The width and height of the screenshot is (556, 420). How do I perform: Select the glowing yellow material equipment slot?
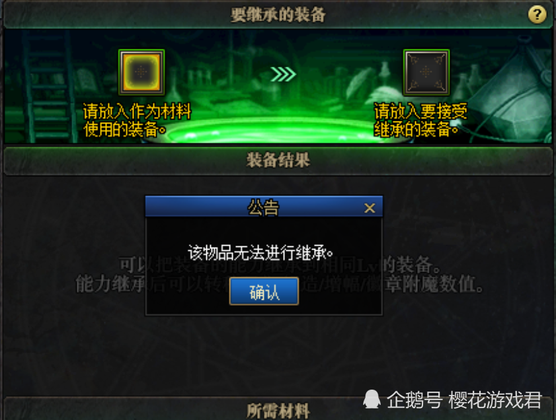(141, 72)
